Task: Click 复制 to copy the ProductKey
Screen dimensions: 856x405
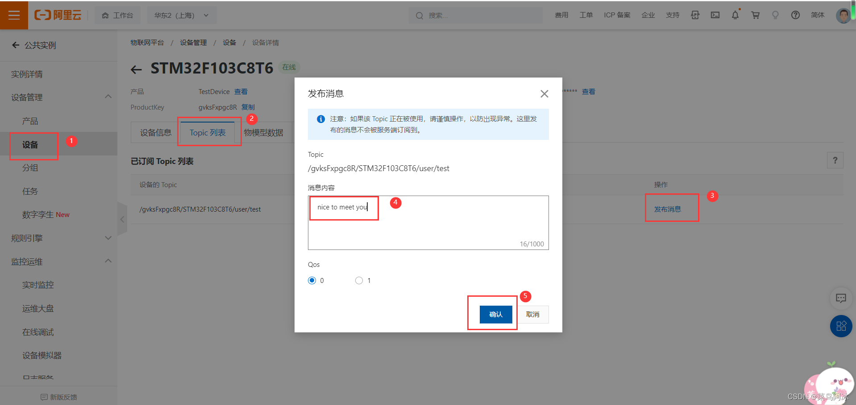Action: click(x=248, y=107)
